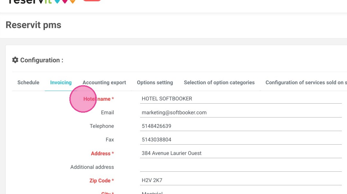
Task: Click the Zip Code required label
Action: [102, 180]
